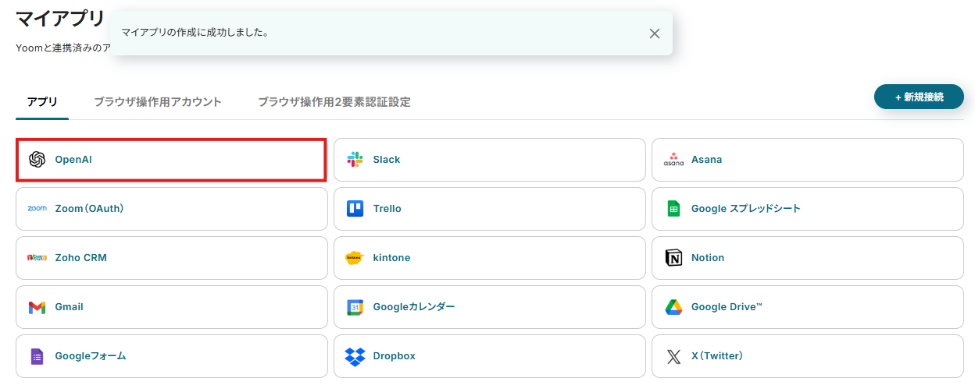975x385 pixels.
Task: Open the X（Twitter） label
Action: [x=717, y=356]
